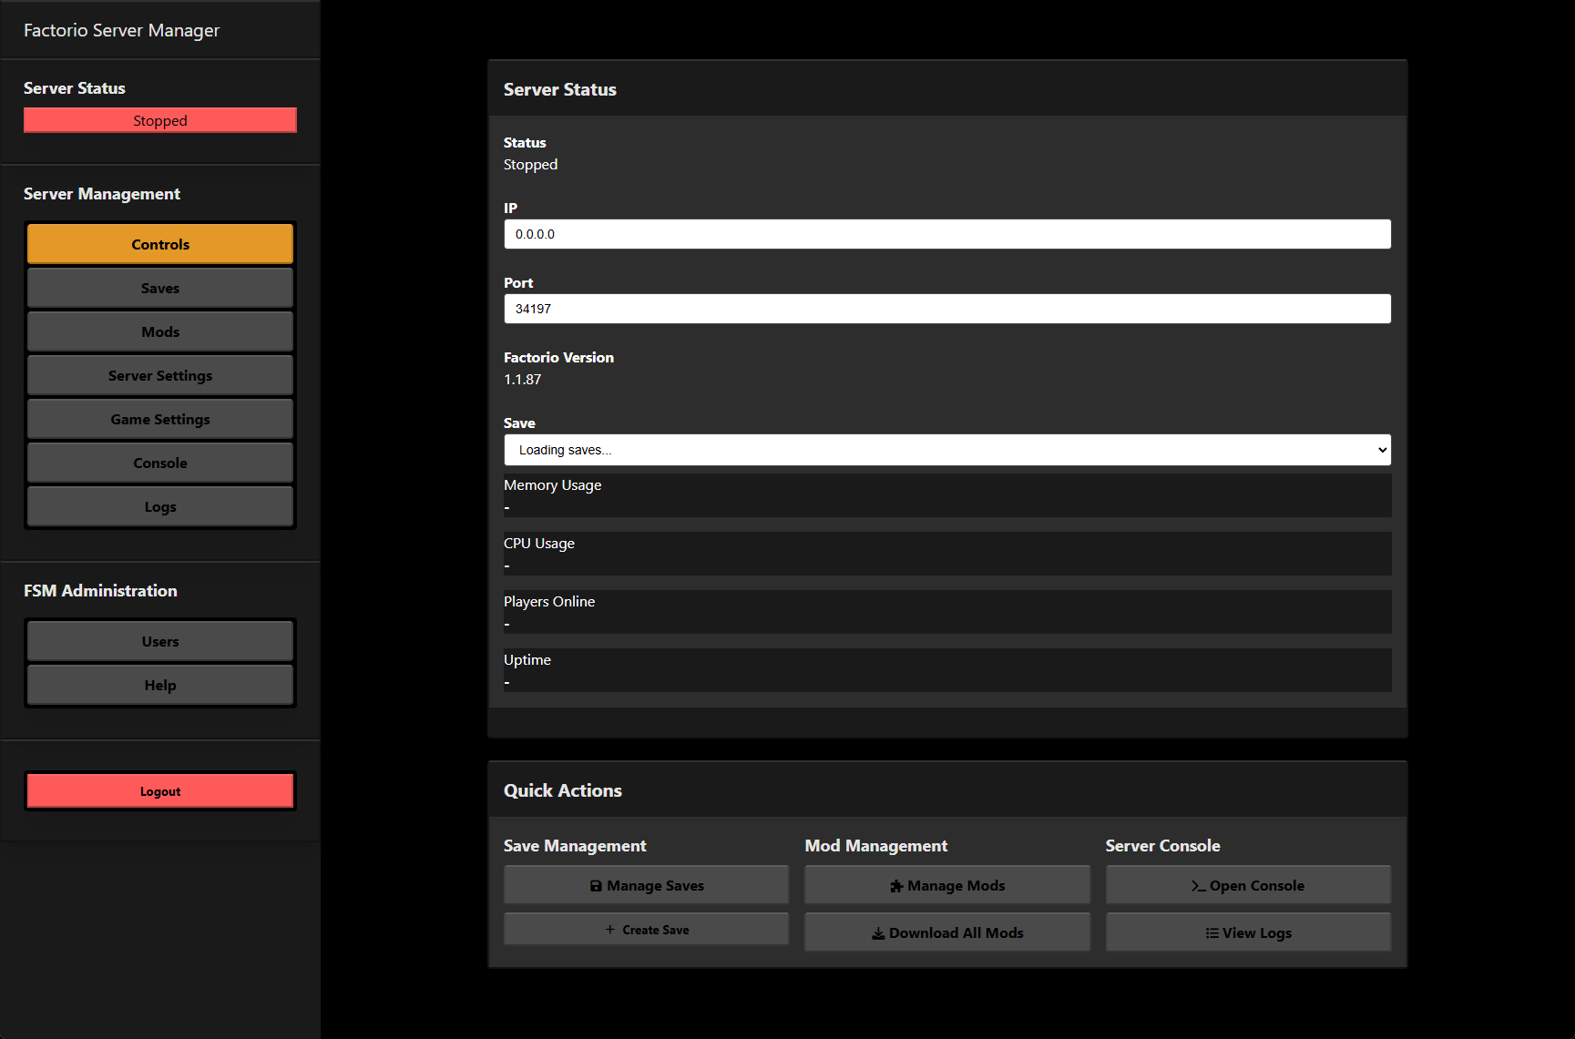
Task: Click the Memory Usage stat row
Action: [x=947, y=495]
